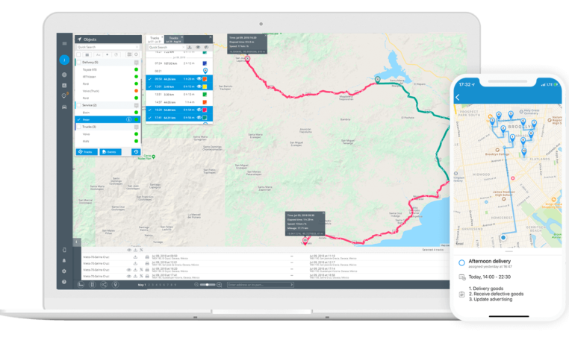This screenshot has width=569, height=340.
Task: Open the vehicle car icon in sidebar
Action: click(x=64, y=107)
